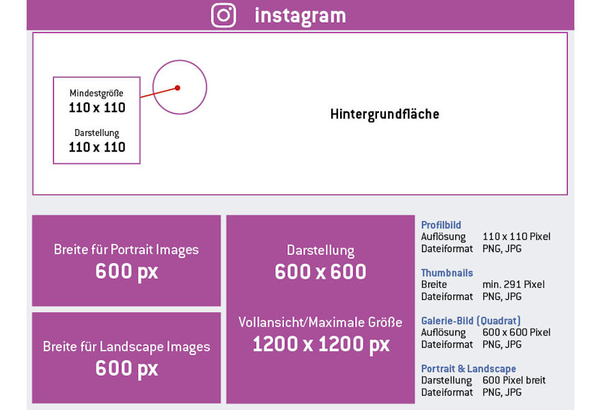Click 'Darstellung' label under Portrait & Landscape
This screenshot has height=410, width=601.
pyautogui.click(x=447, y=381)
